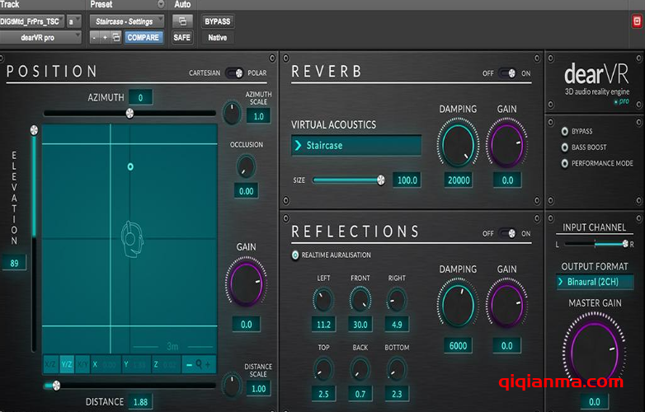Click the sound source dot in grid
Screen dimensions: 645x412
point(130,166)
